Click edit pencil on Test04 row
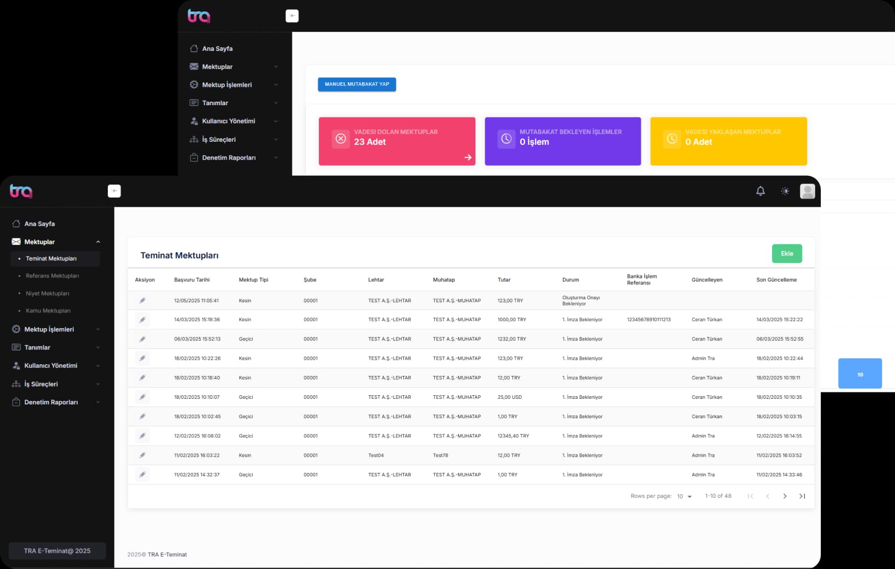 142,455
